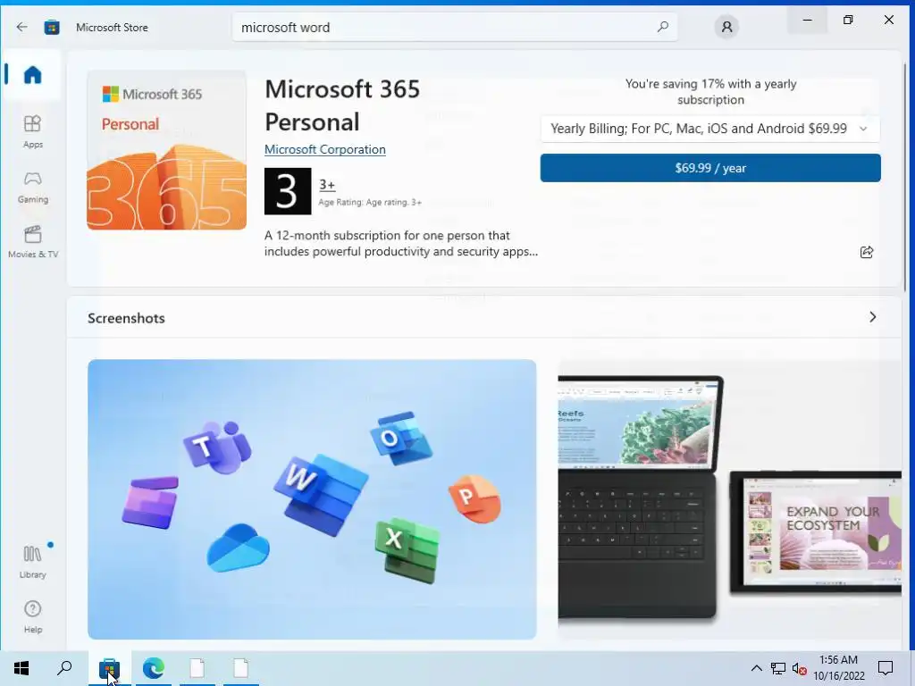Click the Microsoft 365 Personal title
The image size is (915, 686).
point(342,105)
